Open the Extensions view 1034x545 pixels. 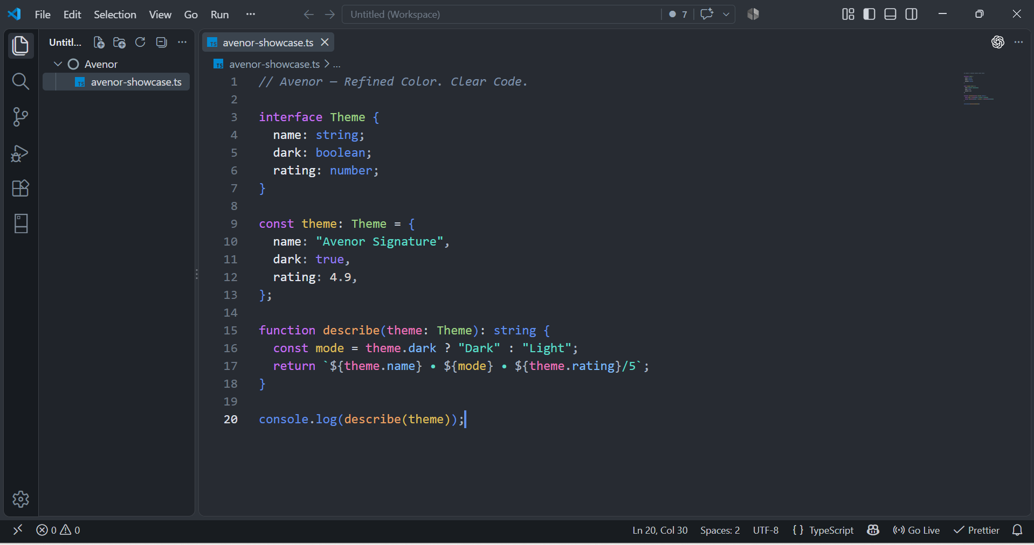click(20, 188)
